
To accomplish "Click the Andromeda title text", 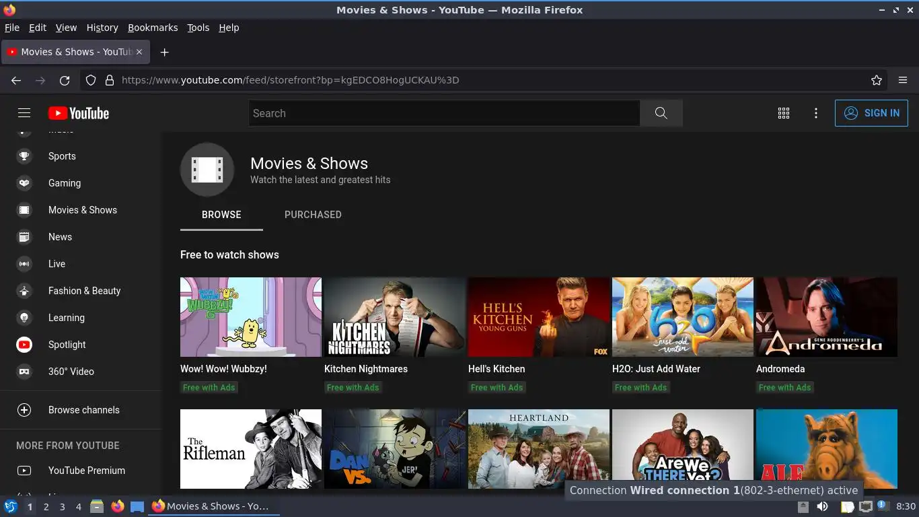I will (x=780, y=369).
